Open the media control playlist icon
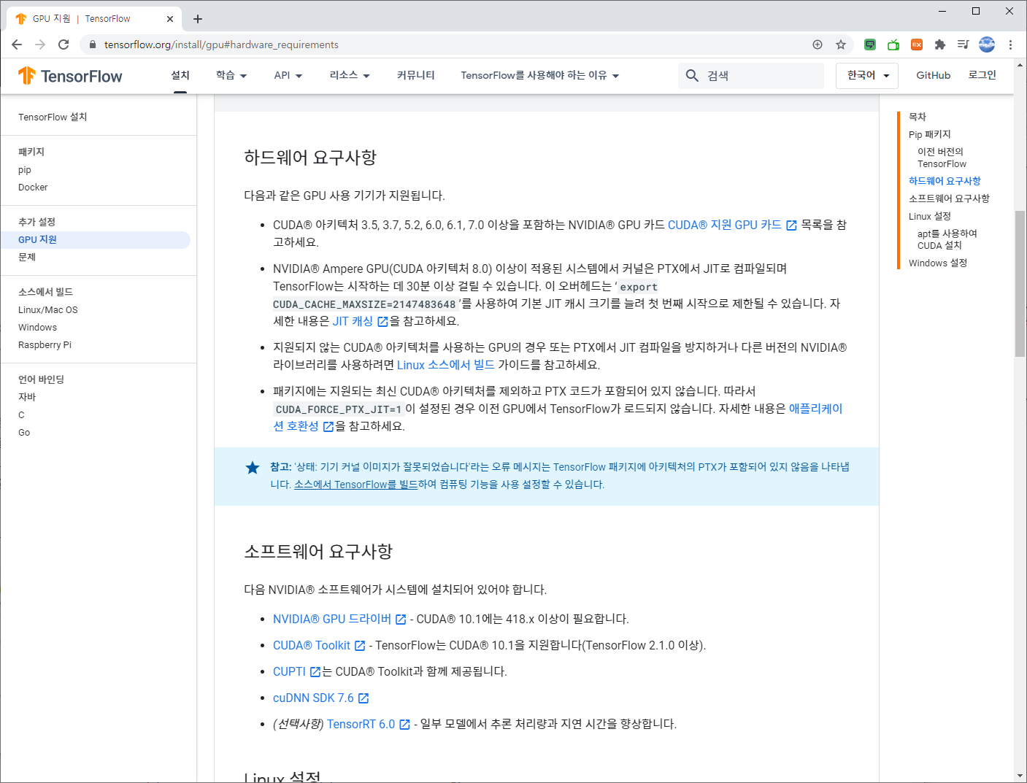 pos(963,45)
